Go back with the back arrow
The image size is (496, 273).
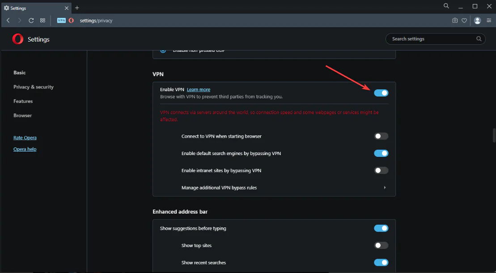[8, 21]
